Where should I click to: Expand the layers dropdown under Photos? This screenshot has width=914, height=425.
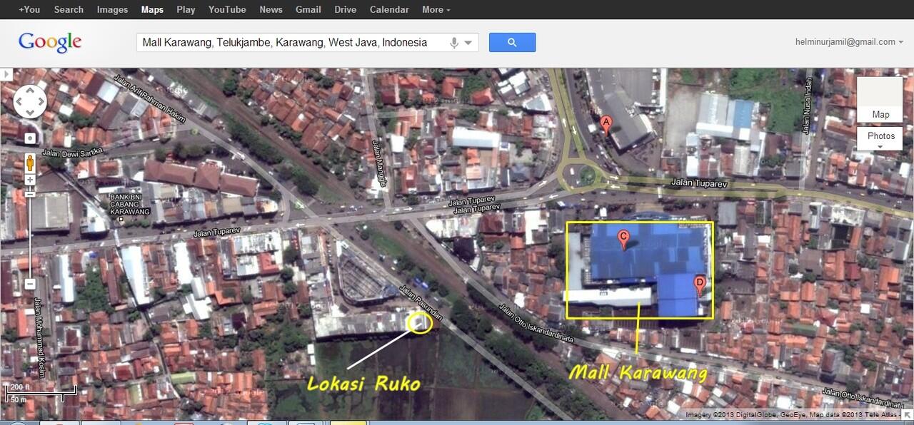point(880,147)
